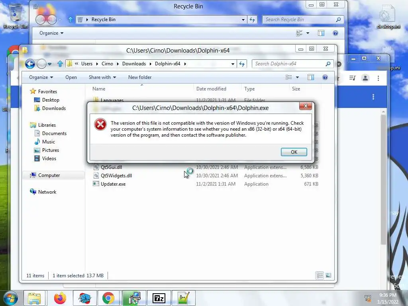Switch to large icons view in status bar
408x306 pixels.
click(x=328, y=275)
